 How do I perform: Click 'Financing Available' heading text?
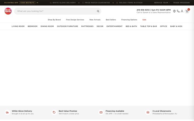tap(115, 111)
